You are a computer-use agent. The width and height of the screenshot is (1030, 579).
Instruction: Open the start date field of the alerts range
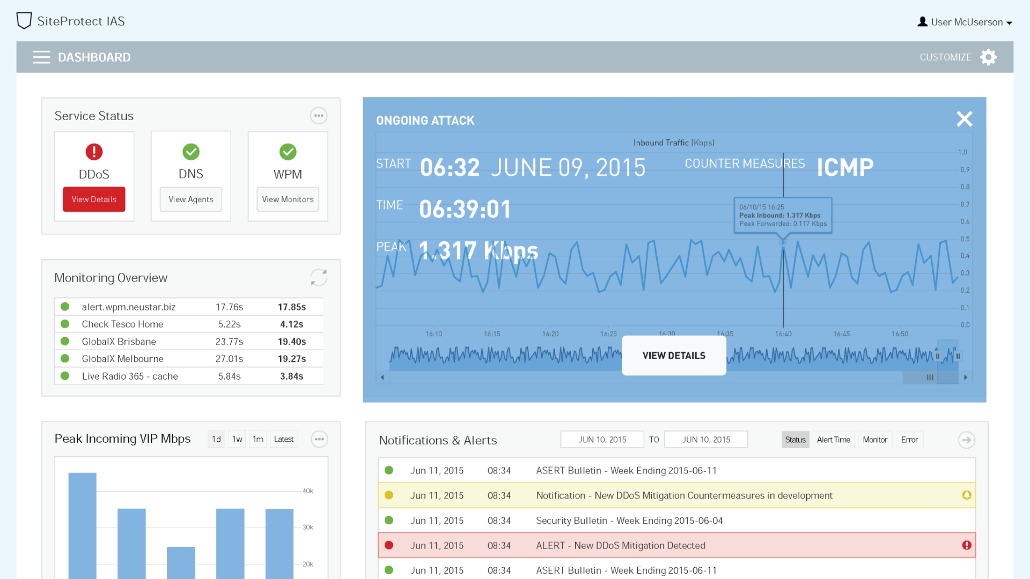coord(602,440)
